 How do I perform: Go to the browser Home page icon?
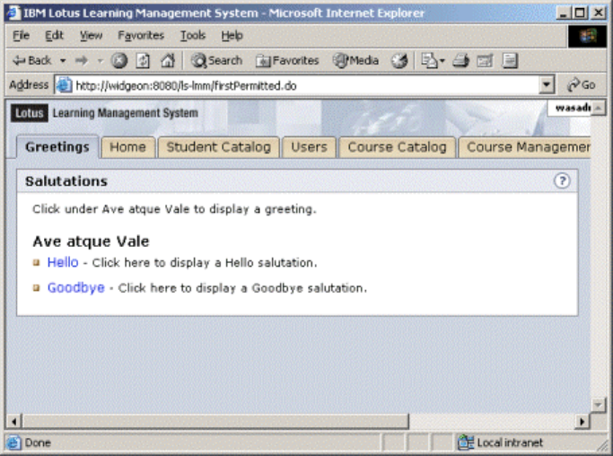click(x=168, y=61)
